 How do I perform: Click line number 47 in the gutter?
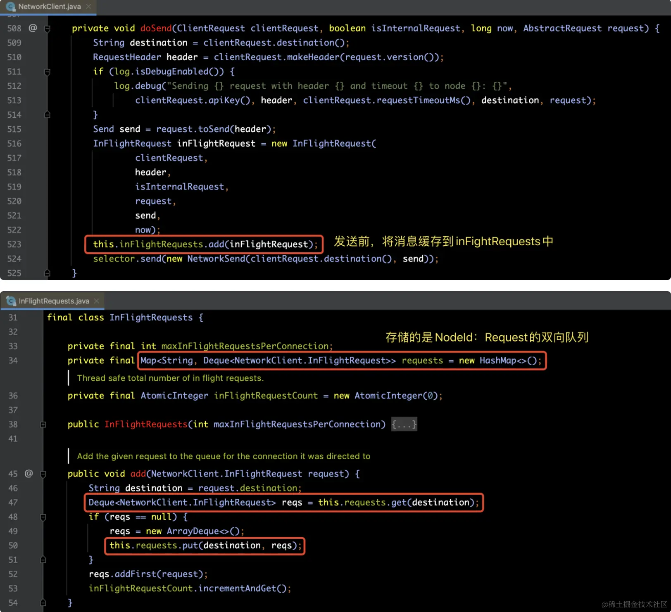(x=13, y=503)
